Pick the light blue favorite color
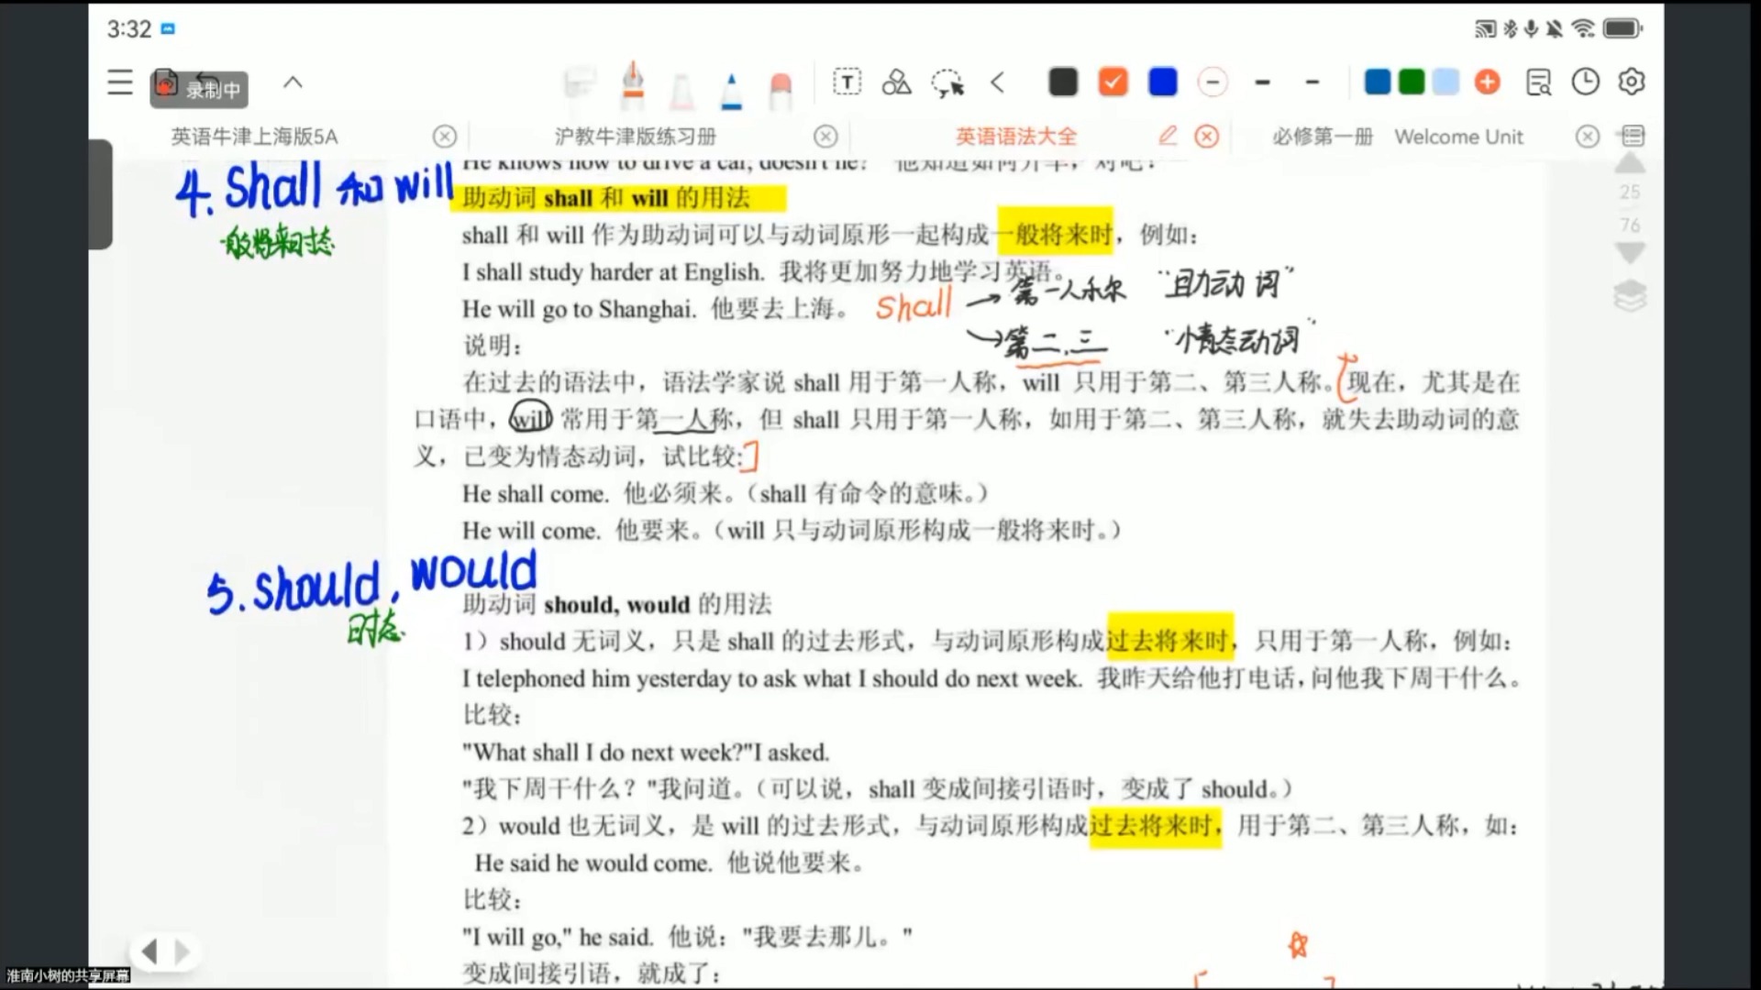The height and width of the screenshot is (990, 1761). (1445, 82)
